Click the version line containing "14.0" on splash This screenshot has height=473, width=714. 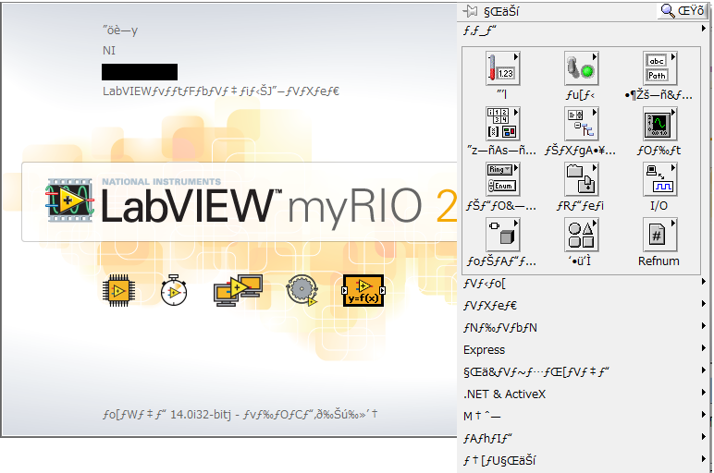(x=240, y=414)
